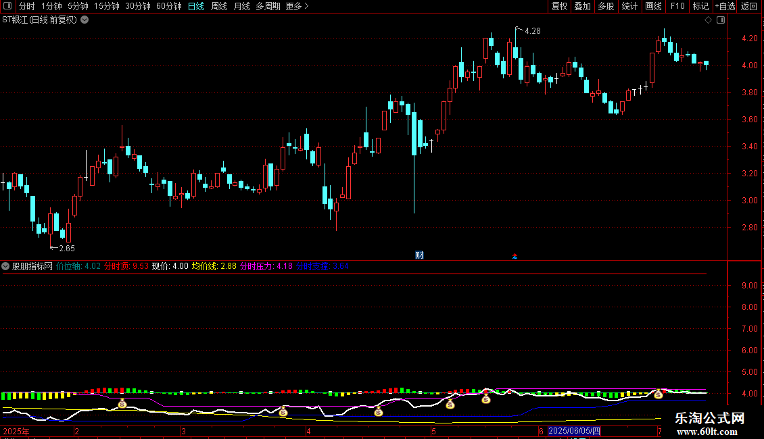Open the 统计 statistics tool
Viewport: 764px width, 439px height.
[x=629, y=6]
